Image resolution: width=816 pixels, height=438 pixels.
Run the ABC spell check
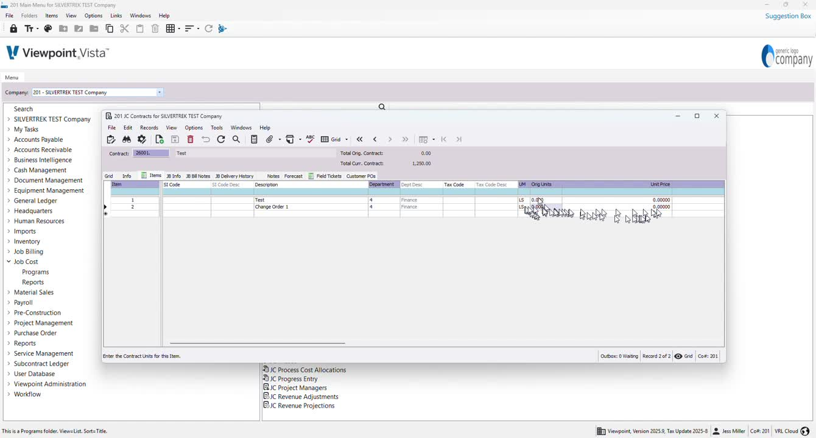pos(311,139)
